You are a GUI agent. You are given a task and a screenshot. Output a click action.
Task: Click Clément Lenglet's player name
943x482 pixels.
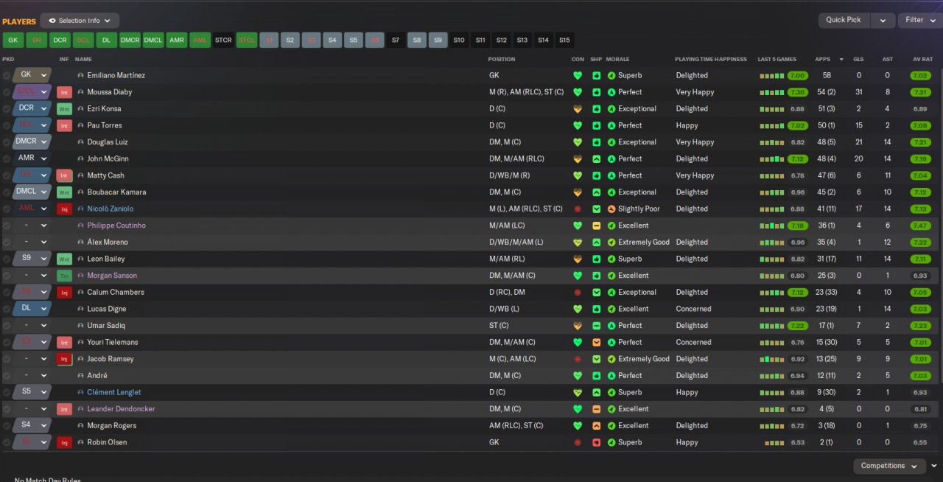[x=114, y=393]
